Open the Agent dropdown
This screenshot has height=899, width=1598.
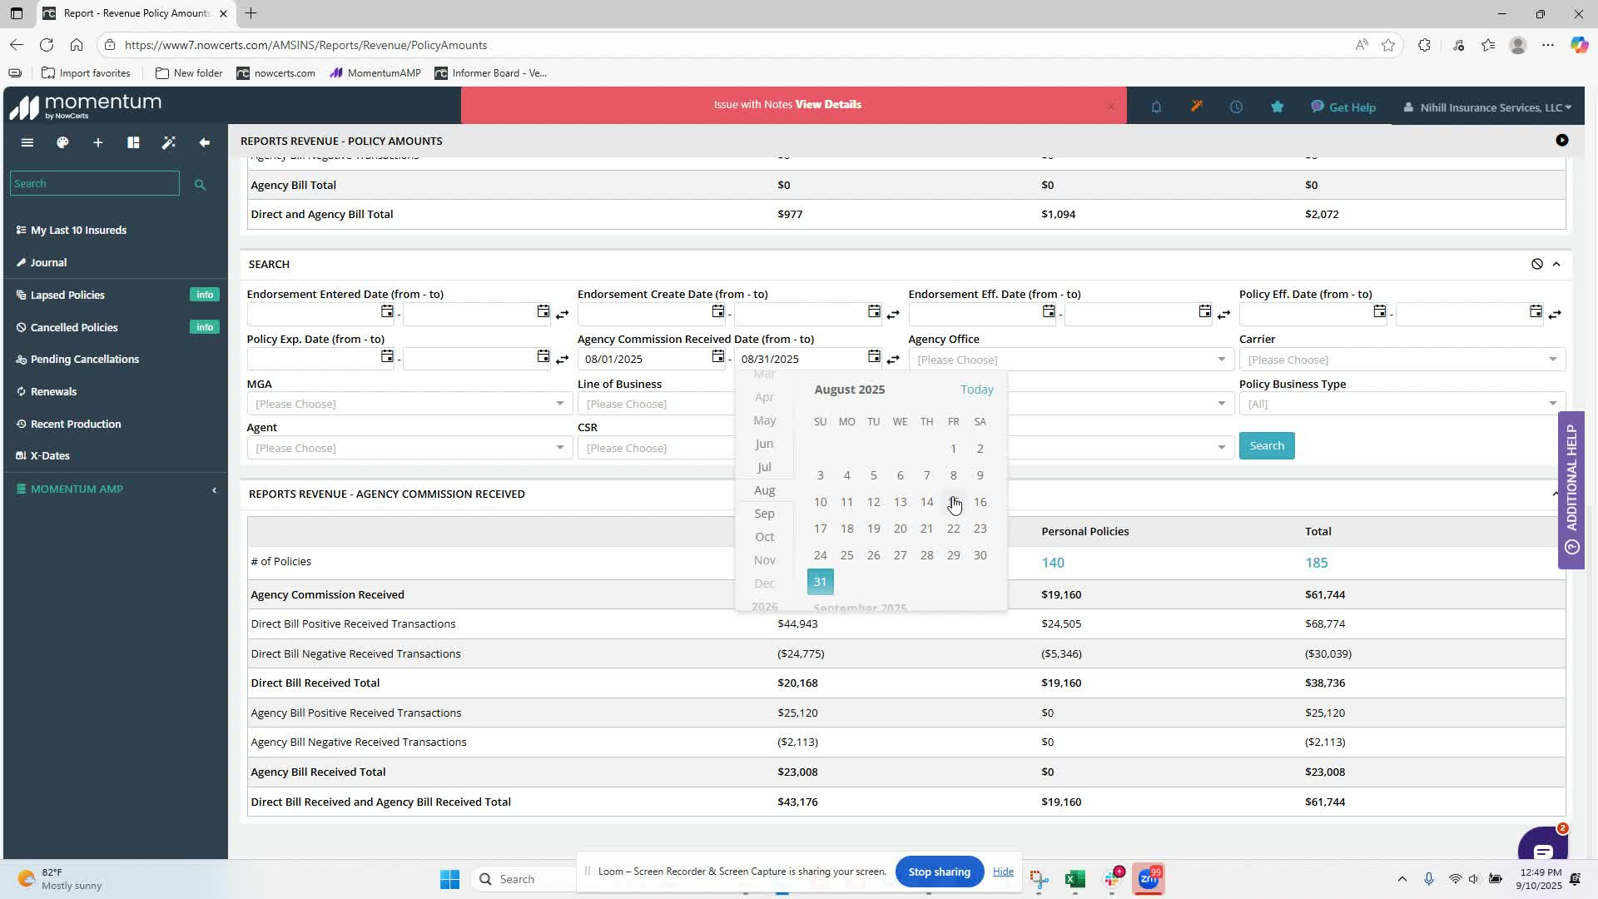coord(408,448)
